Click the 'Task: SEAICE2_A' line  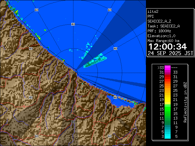(x=163, y=26)
